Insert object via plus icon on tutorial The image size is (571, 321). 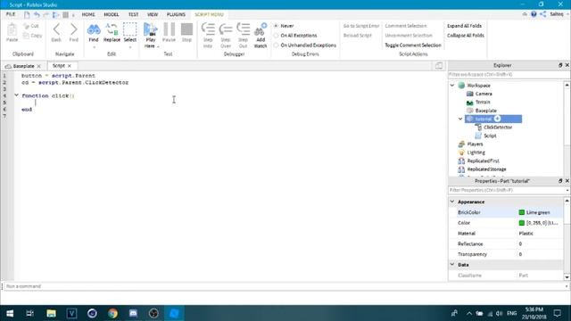click(498, 119)
